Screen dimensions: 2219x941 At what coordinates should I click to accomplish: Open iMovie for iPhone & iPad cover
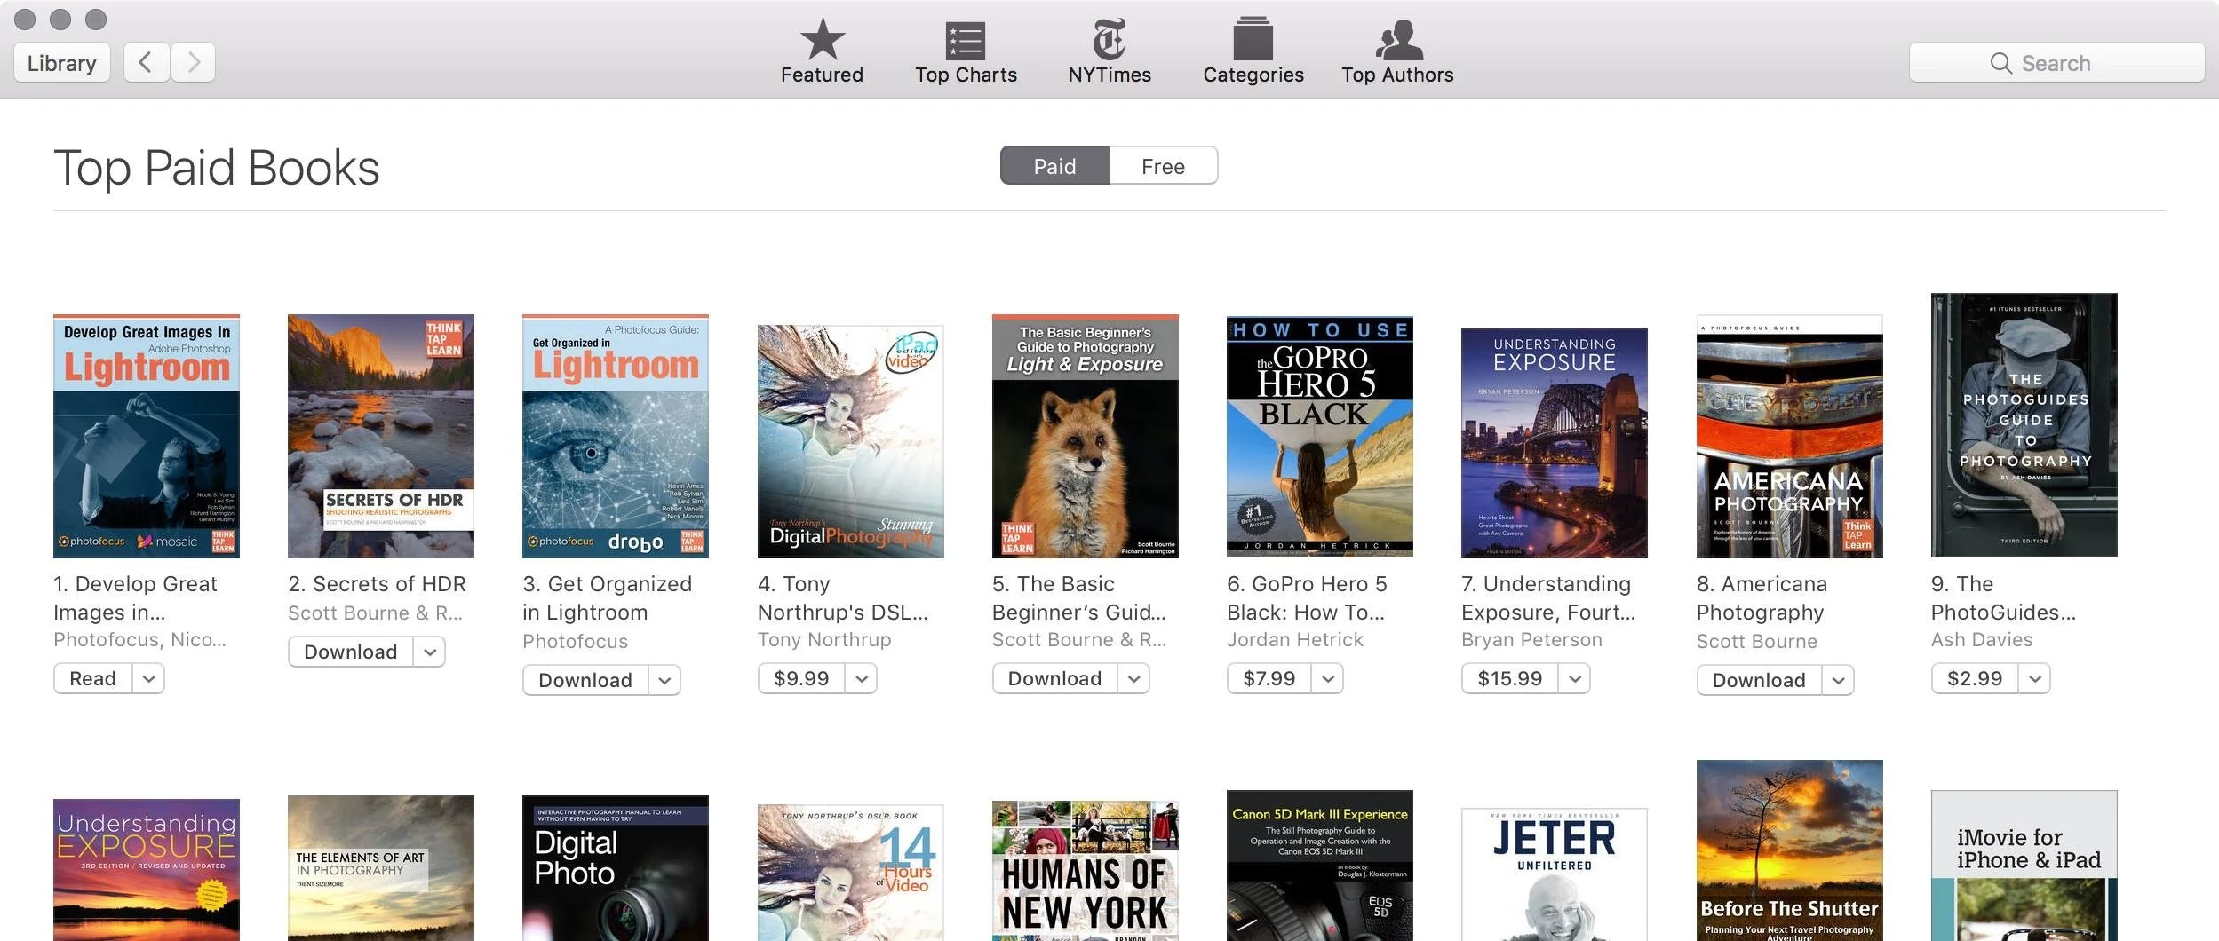(x=2024, y=866)
